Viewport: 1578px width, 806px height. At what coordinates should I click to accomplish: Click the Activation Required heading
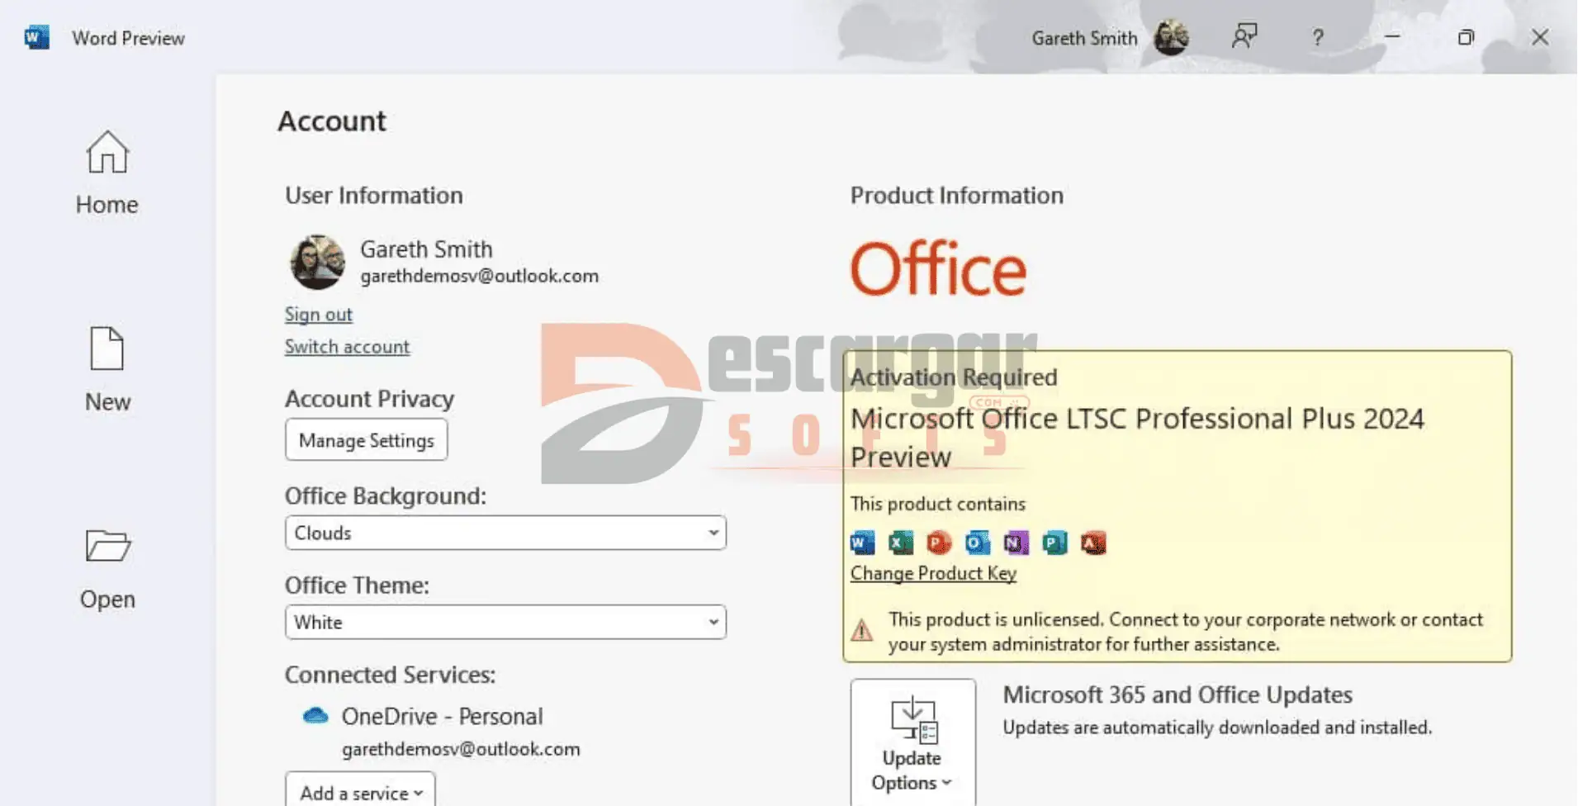(954, 377)
